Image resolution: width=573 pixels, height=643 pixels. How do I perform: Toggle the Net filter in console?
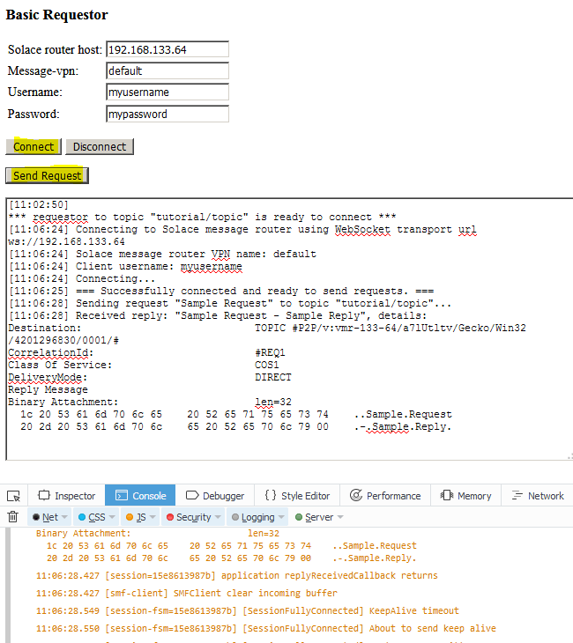tap(44, 517)
